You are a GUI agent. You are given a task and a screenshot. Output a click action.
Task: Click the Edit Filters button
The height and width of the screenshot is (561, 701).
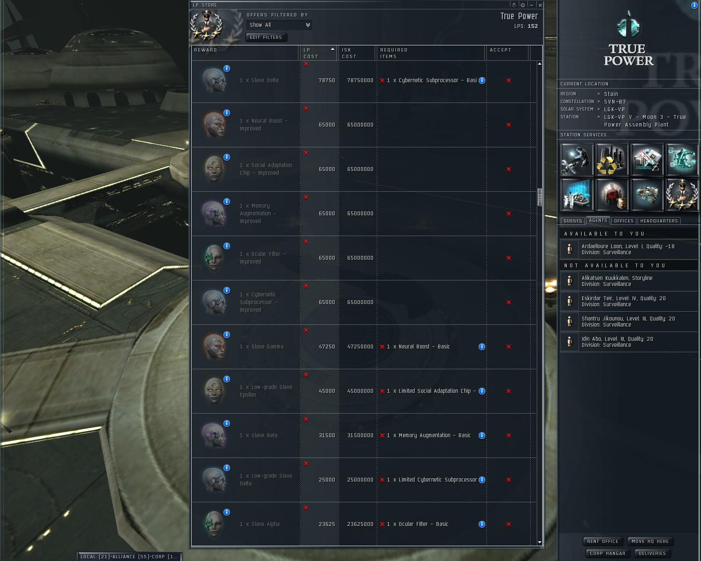266,37
